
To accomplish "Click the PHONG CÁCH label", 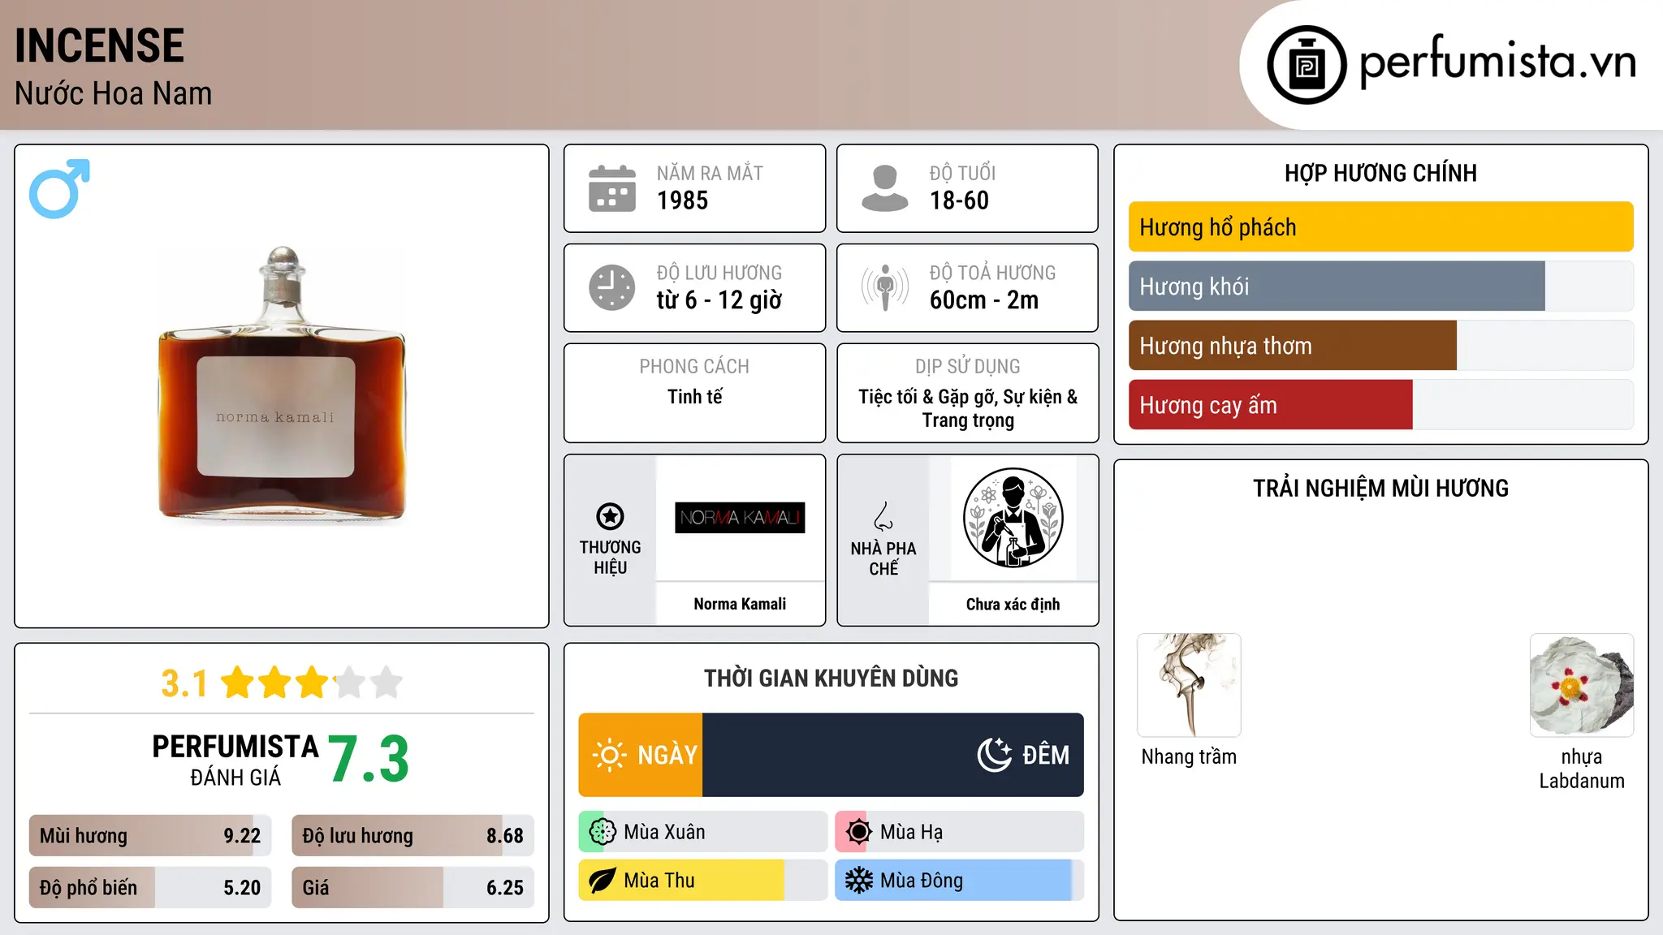I will coord(694,366).
